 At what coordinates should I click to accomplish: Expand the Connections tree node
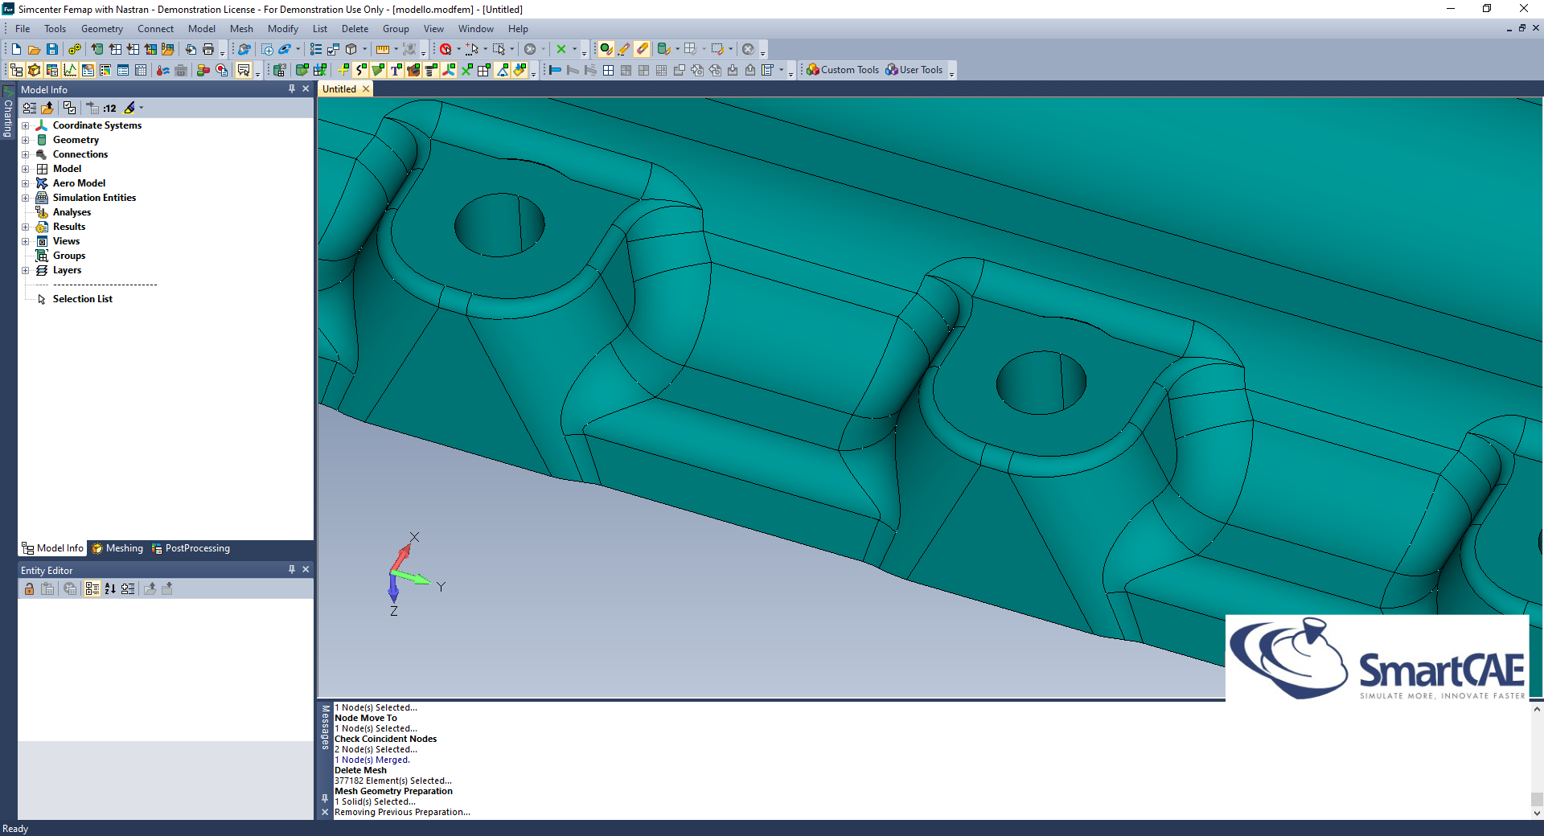(x=25, y=154)
